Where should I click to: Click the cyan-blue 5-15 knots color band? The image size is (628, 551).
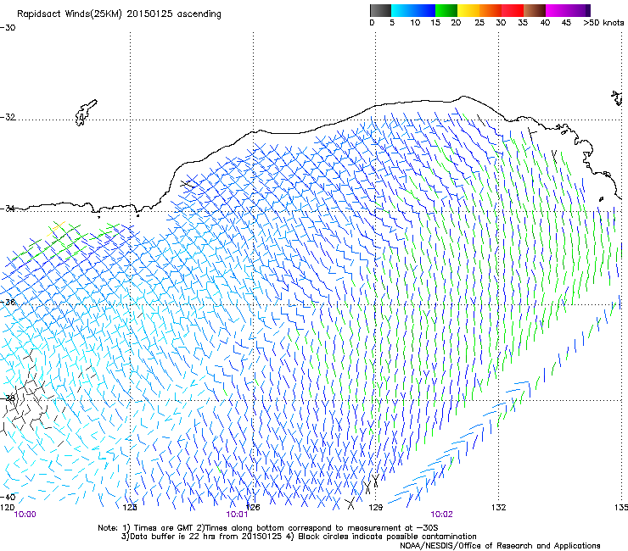413,10
